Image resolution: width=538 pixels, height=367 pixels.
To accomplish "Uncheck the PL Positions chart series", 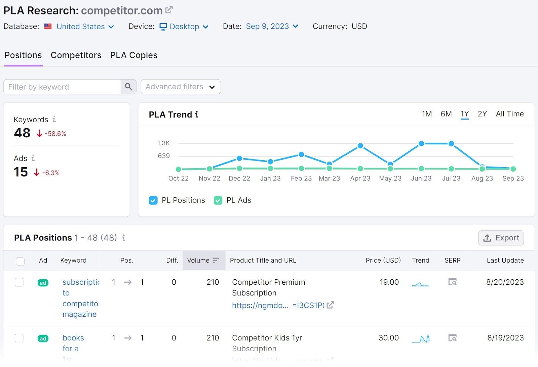I will [153, 200].
